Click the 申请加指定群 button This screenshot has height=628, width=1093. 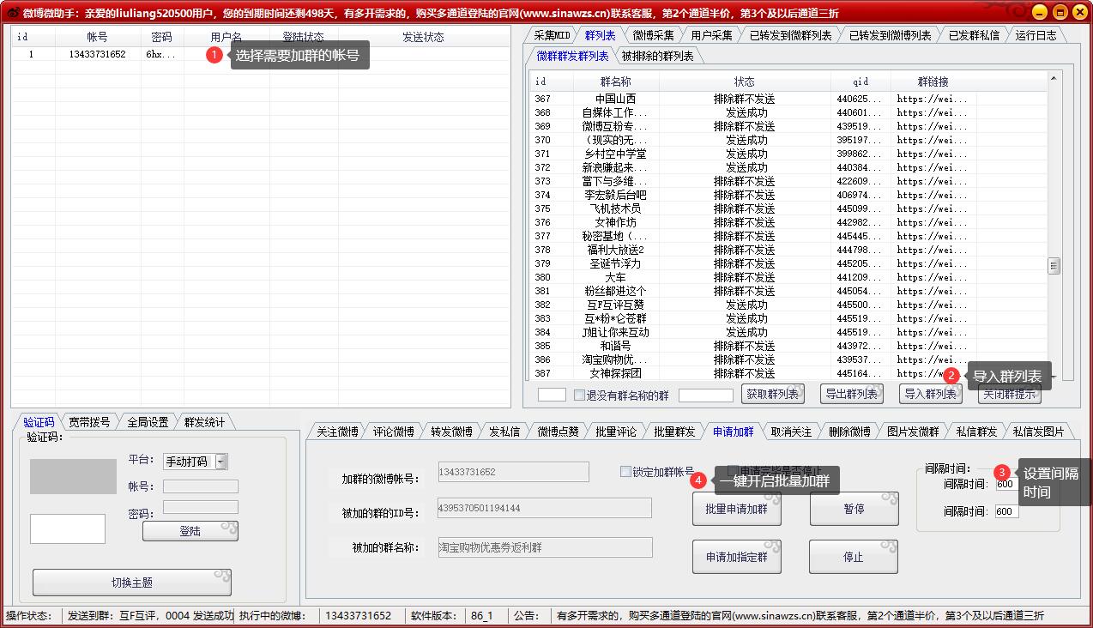coord(737,557)
